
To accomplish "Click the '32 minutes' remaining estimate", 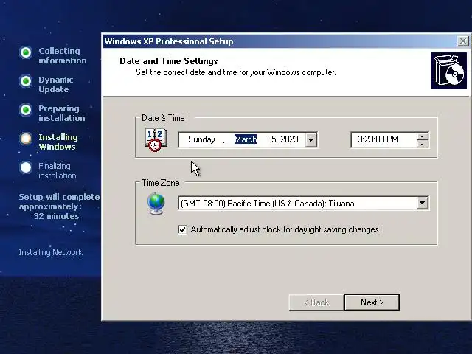I will [x=56, y=216].
